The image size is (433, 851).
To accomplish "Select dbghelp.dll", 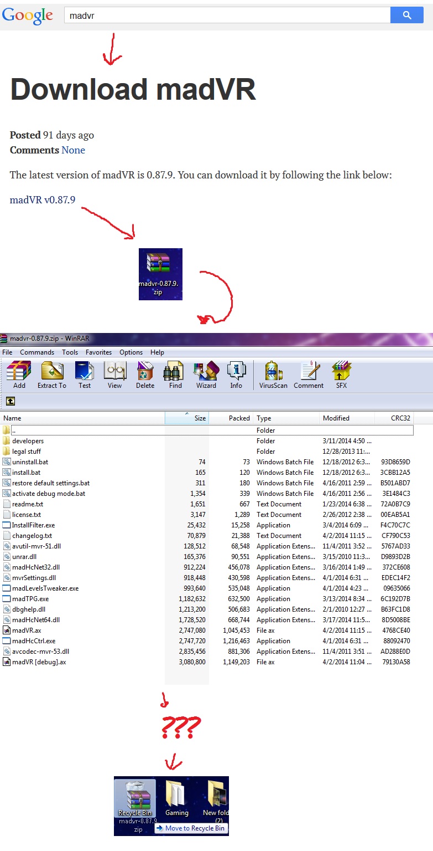I will click(x=207, y=609).
